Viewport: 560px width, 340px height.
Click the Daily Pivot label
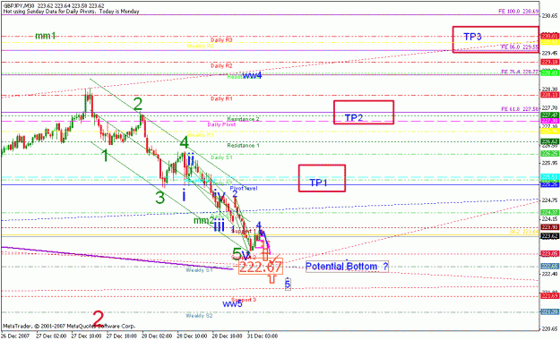[221, 124]
